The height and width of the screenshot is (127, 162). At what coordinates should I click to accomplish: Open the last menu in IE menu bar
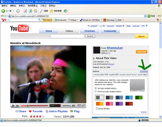tap(52, 6)
